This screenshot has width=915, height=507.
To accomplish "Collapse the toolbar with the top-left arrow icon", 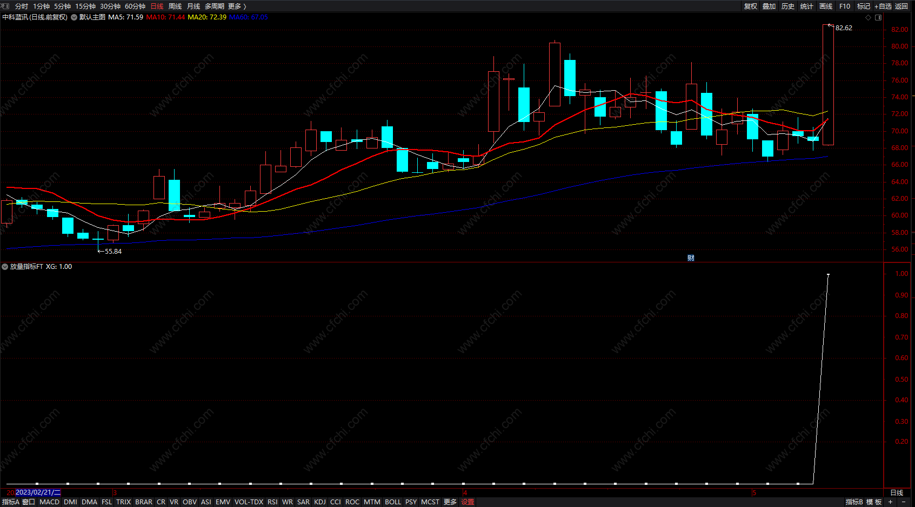I will click(x=5, y=6).
